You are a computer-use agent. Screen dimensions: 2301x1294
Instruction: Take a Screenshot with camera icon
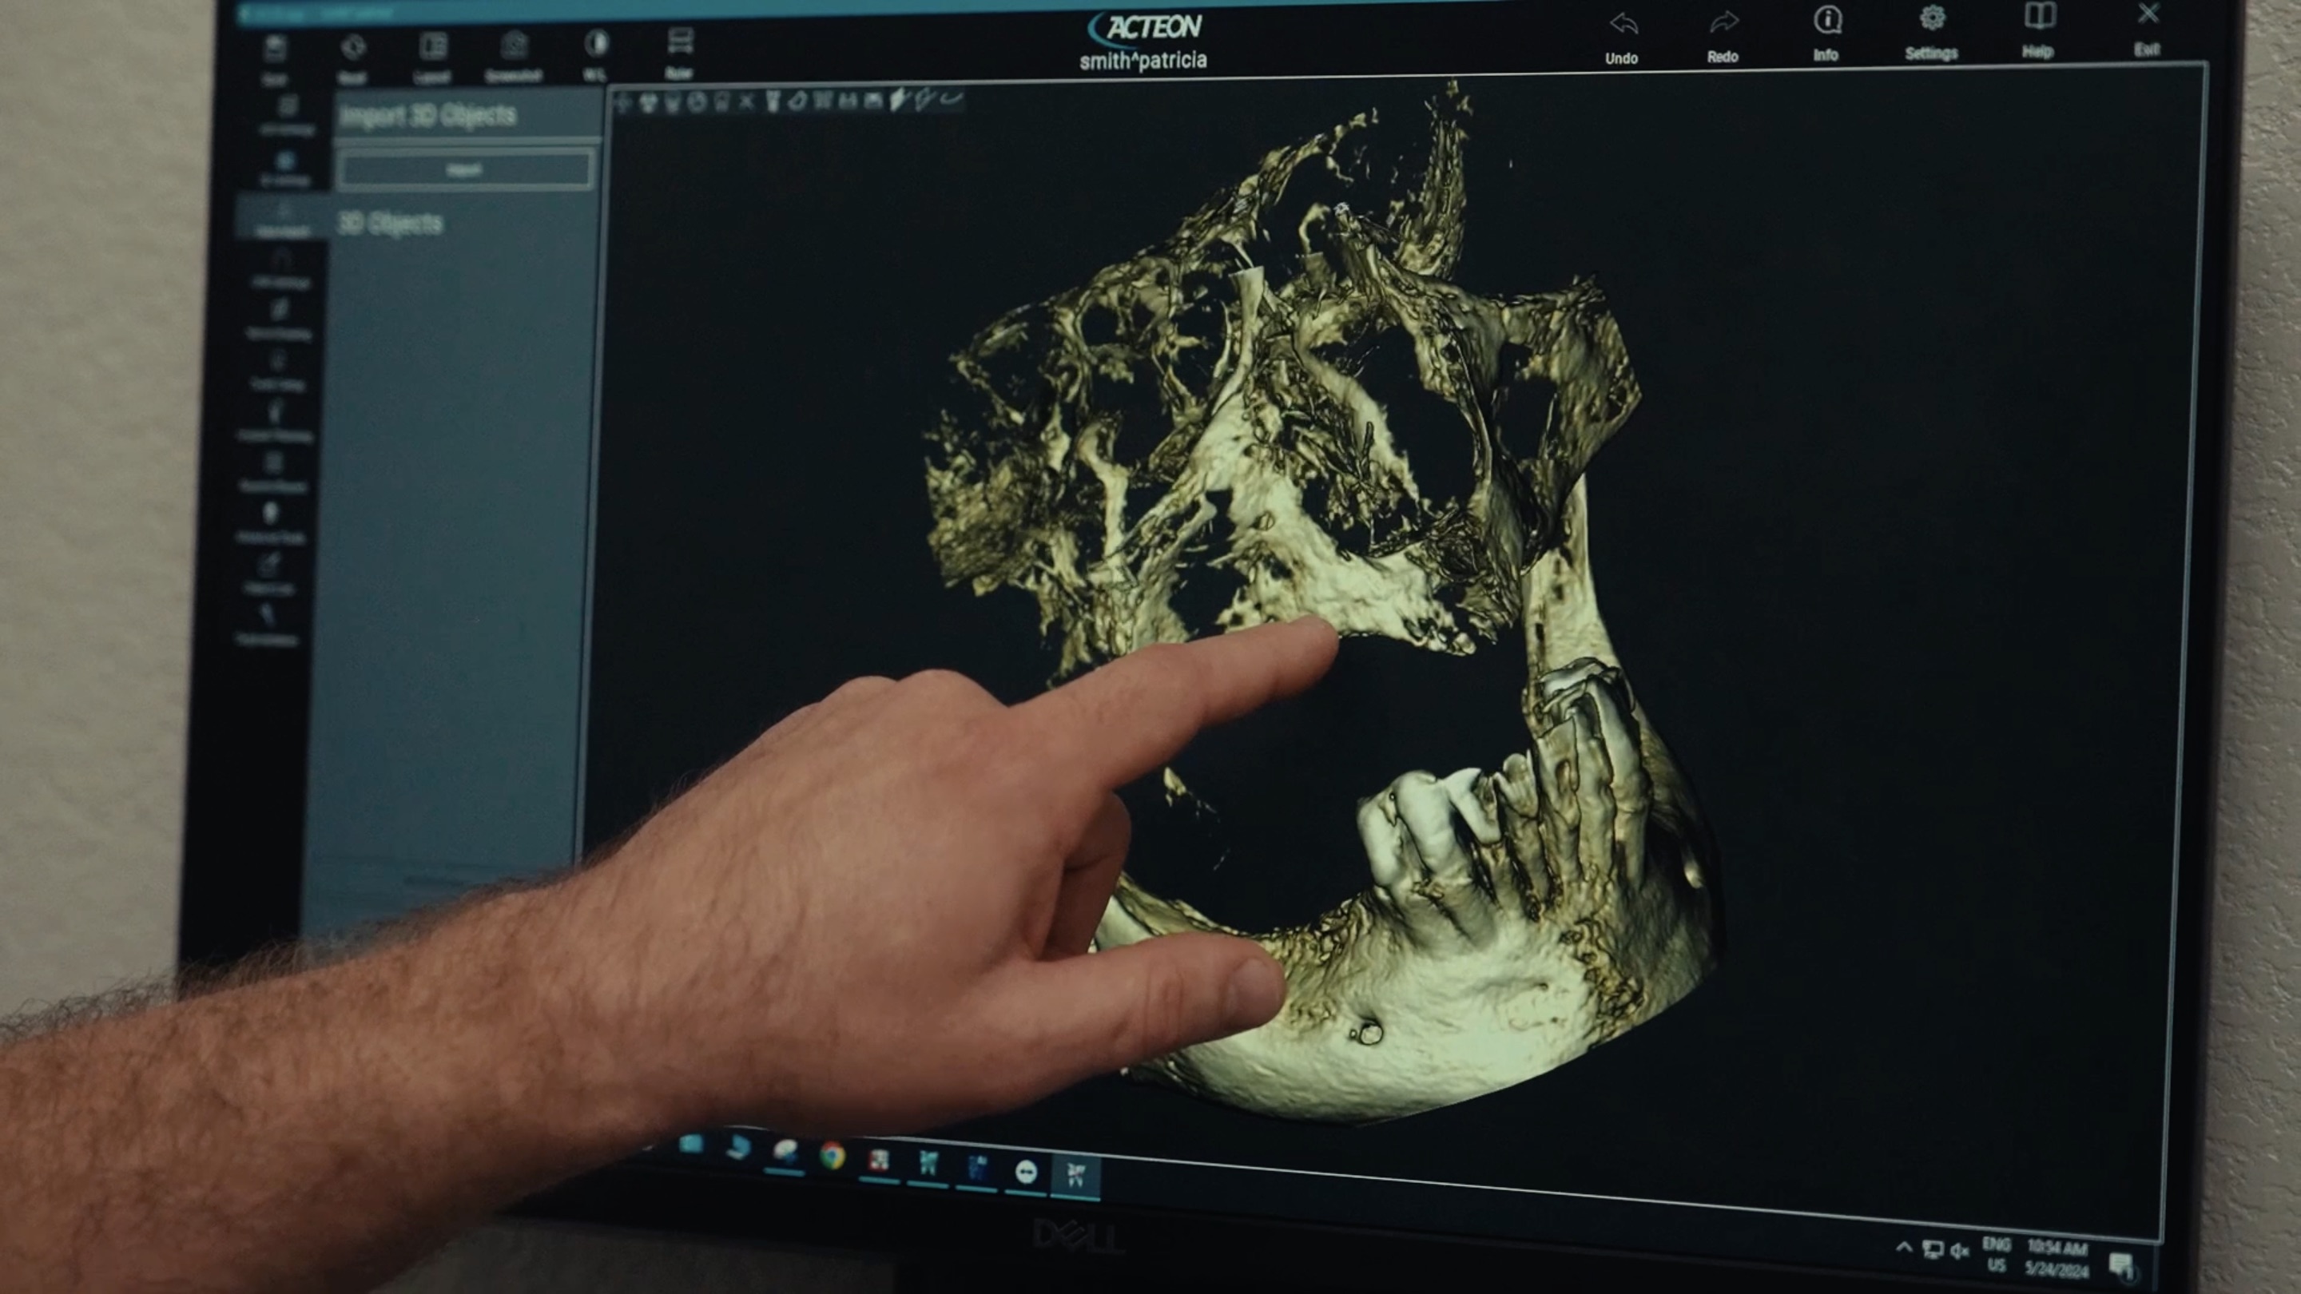tap(514, 45)
